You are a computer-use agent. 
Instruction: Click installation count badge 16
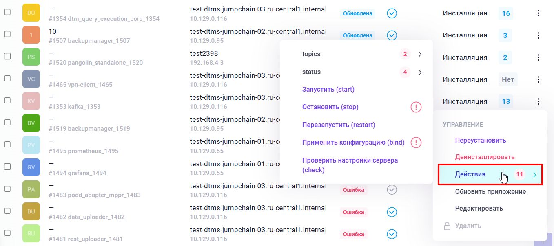coord(506,13)
